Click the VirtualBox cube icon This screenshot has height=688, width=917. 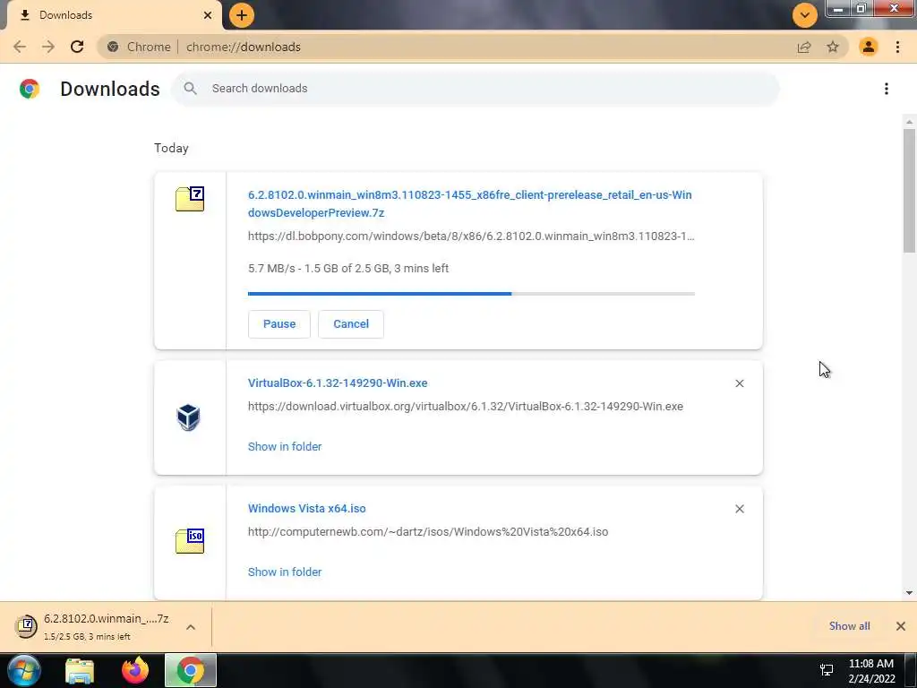click(188, 417)
